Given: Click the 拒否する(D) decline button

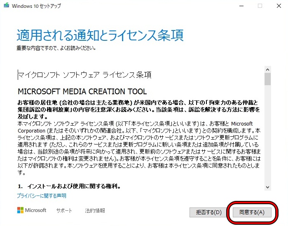Looking at the screenshot, I should point(208,212).
